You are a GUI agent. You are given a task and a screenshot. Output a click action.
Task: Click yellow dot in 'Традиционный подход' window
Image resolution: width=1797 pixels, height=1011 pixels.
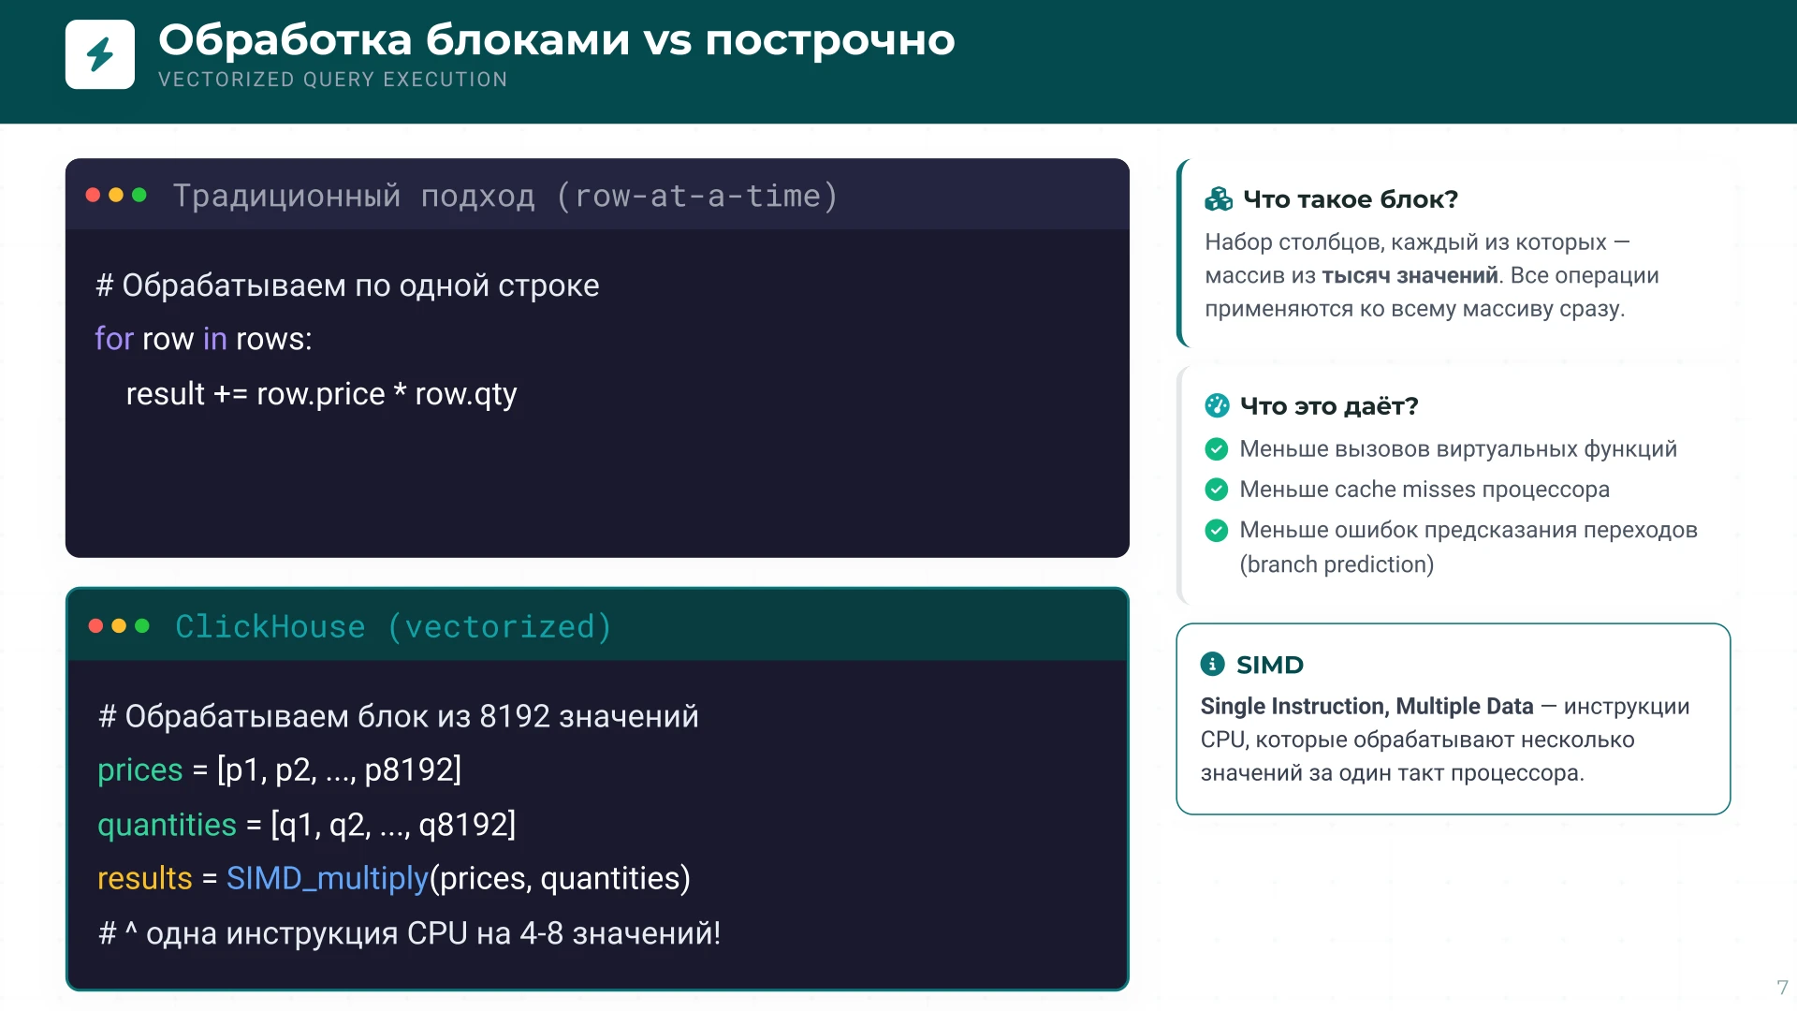pyautogui.click(x=116, y=195)
